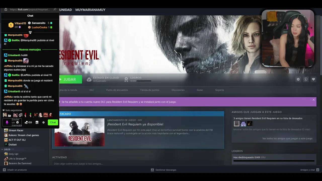Click Villamil15 username in gift leaderboard
Screen dimensions: 322x181
(x=20, y=23)
